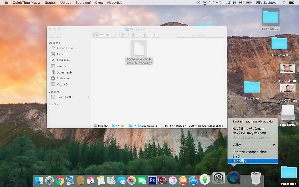Switch Finder to column view
The height and width of the screenshot is (187, 299).
click(108, 35)
